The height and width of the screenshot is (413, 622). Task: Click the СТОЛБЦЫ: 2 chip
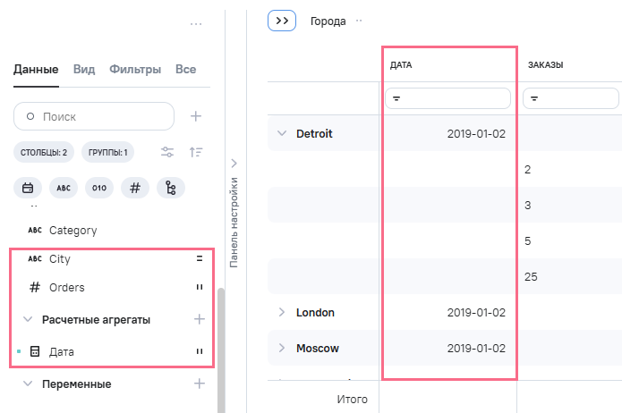44,152
